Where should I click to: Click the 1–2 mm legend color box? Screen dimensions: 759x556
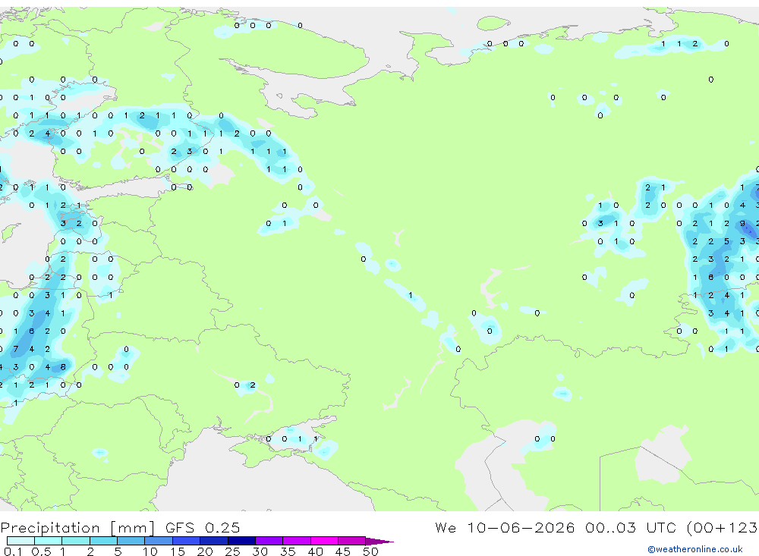(x=76, y=541)
